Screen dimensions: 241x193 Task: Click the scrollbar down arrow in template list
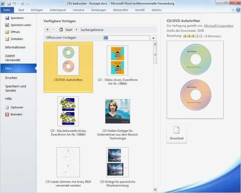155,189
